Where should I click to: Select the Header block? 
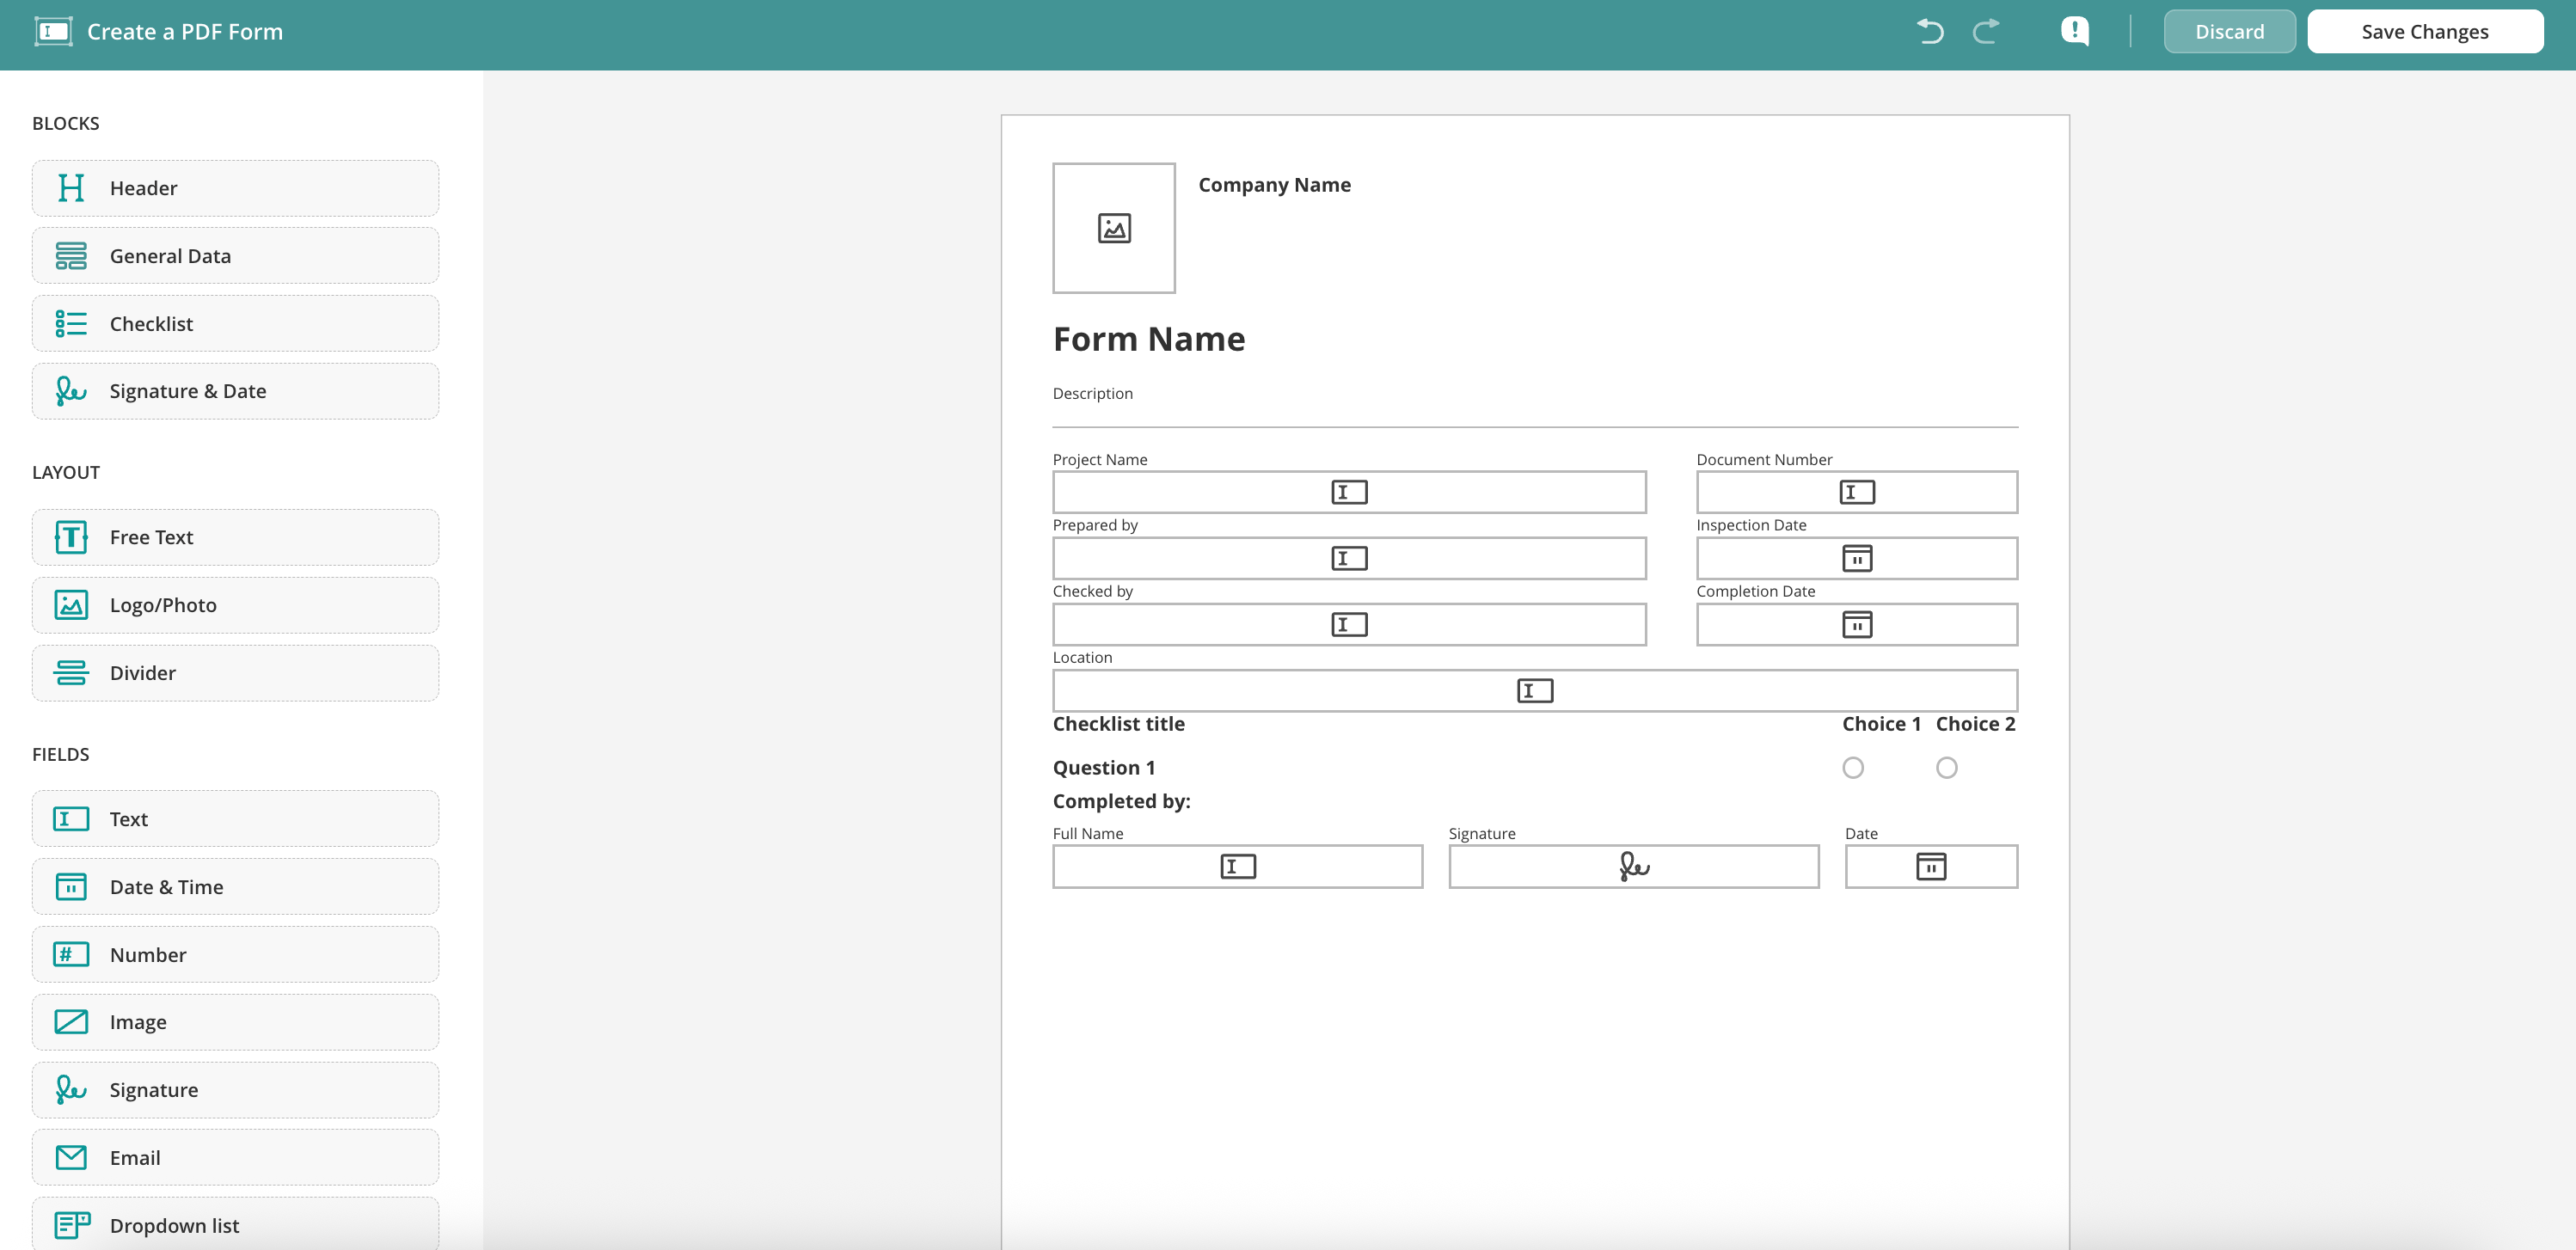point(235,188)
